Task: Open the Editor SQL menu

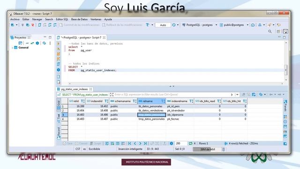Action: [x=62, y=19]
